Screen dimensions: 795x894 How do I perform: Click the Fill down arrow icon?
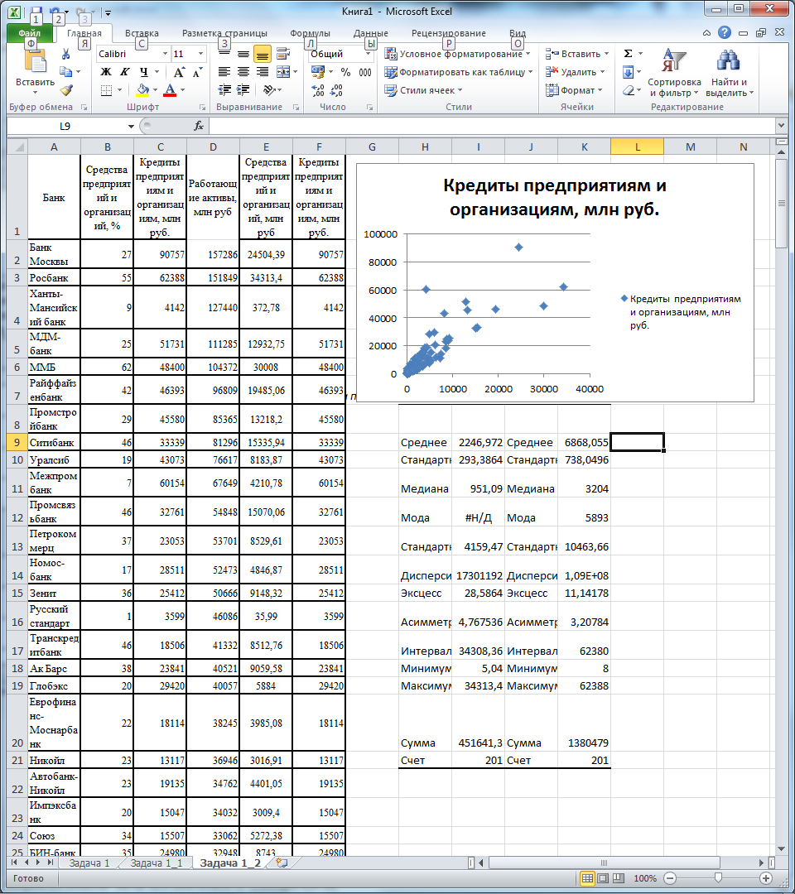628,72
